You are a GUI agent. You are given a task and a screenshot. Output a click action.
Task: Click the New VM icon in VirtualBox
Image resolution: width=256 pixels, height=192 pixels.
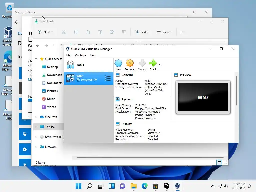(x=118, y=65)
